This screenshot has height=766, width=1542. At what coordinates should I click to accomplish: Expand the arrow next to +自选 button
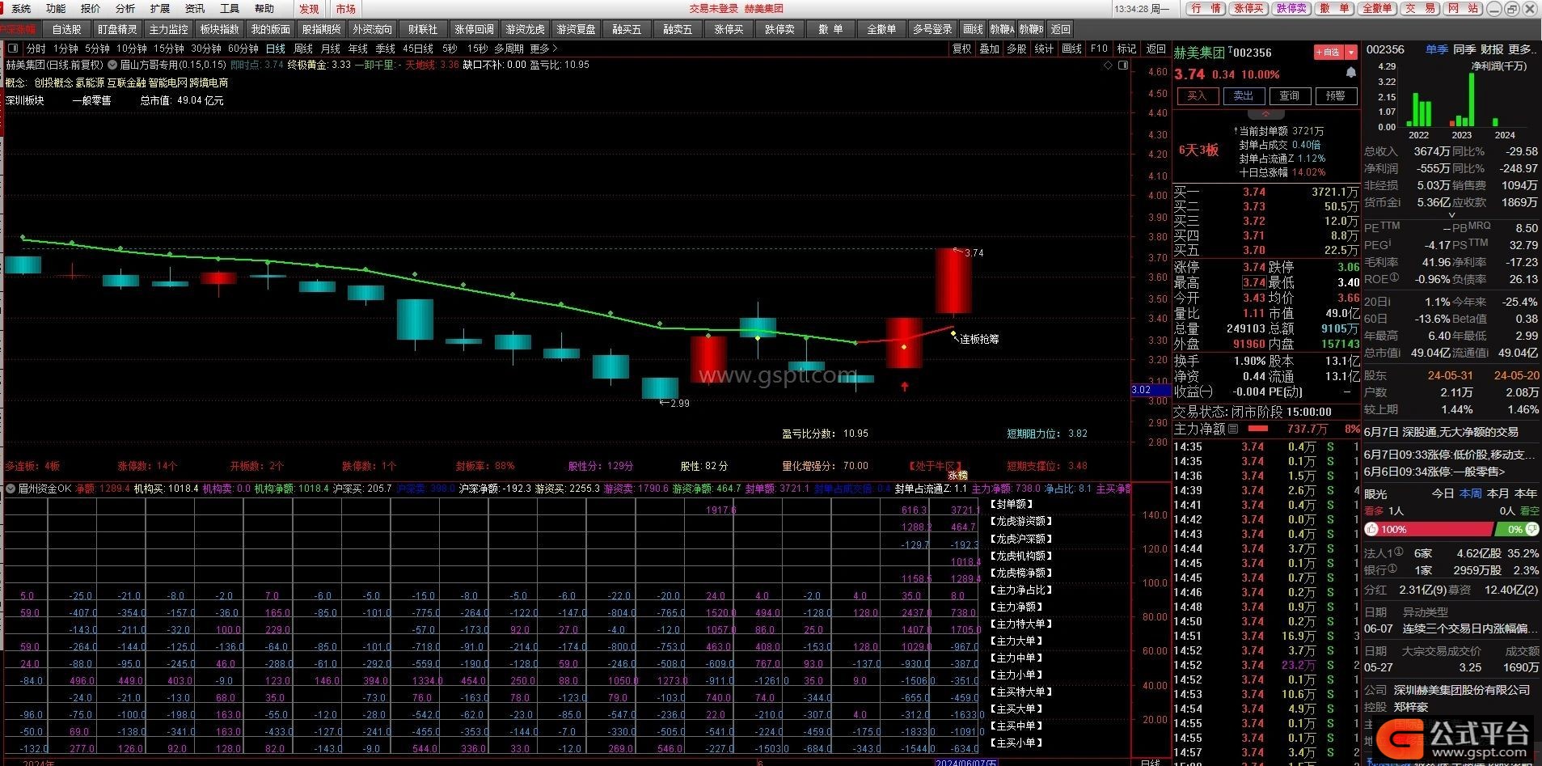click(x=1350, y=52)
